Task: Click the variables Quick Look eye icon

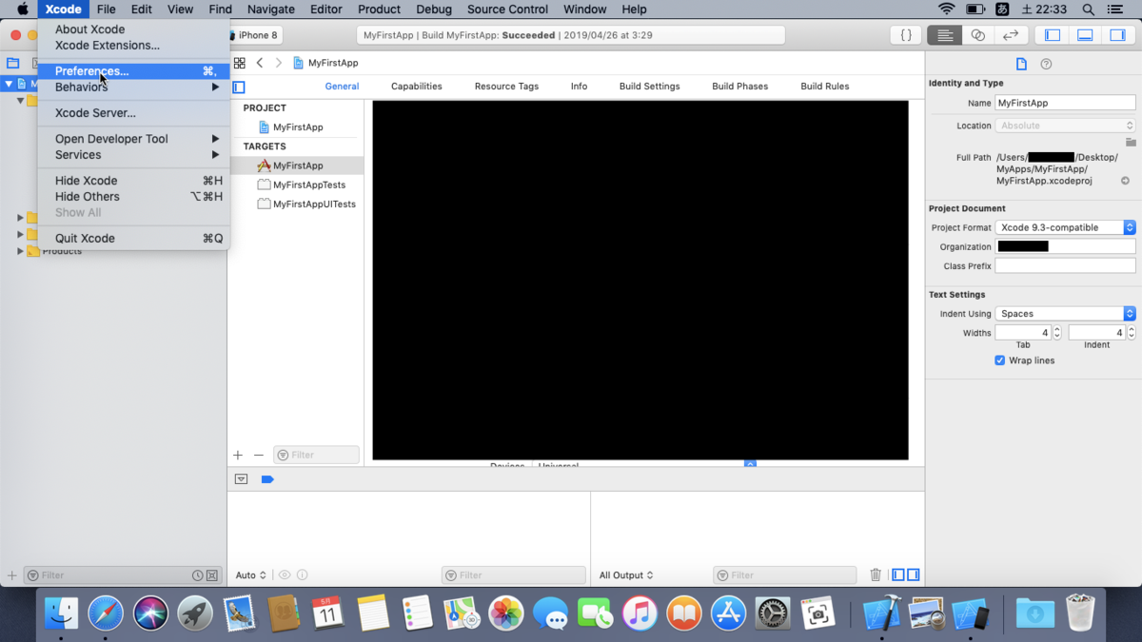Action: pos(285,575)
